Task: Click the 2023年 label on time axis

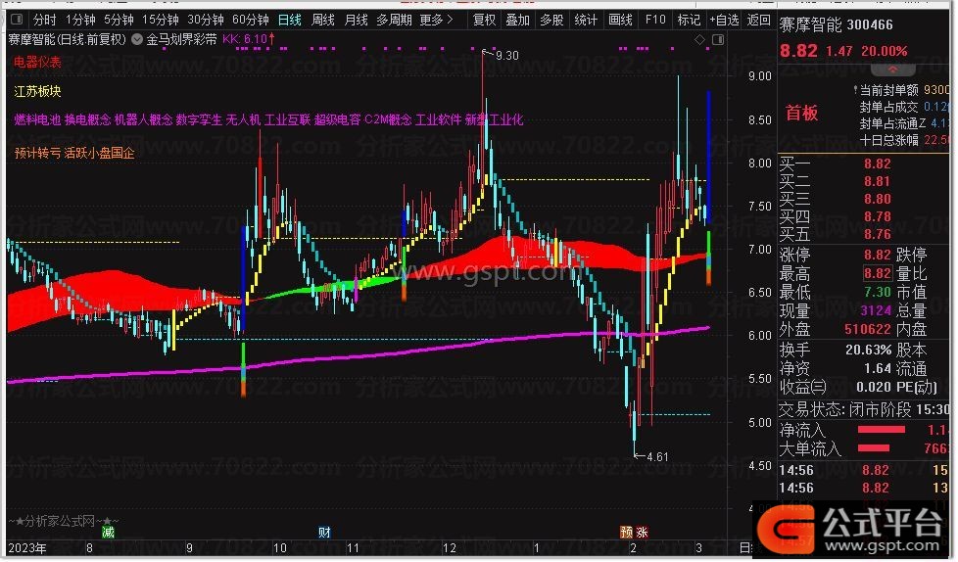Action: 27,548
